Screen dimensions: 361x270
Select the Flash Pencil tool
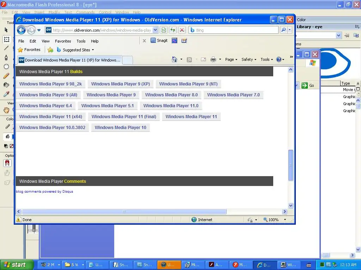[6, 76]
